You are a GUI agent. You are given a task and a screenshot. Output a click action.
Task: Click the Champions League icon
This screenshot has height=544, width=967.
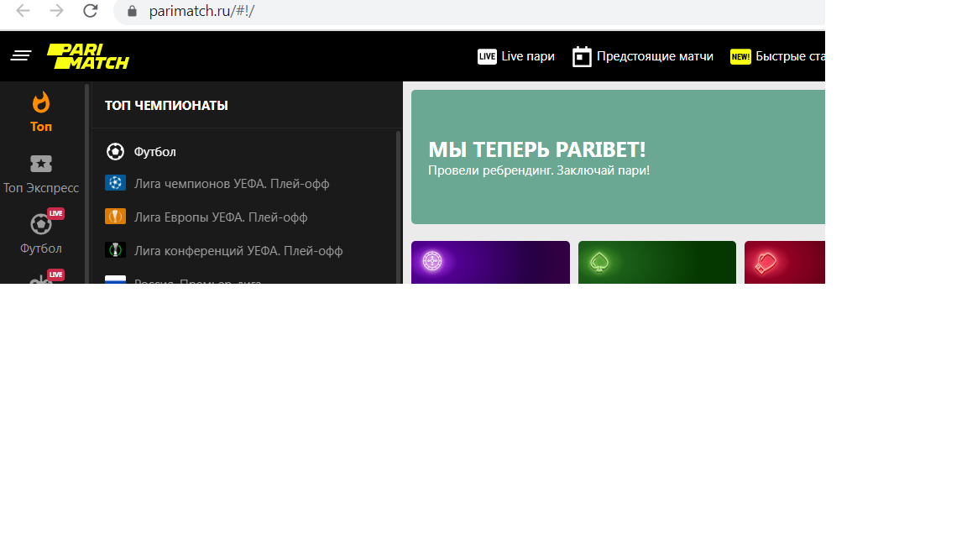[x=115, y=183]
